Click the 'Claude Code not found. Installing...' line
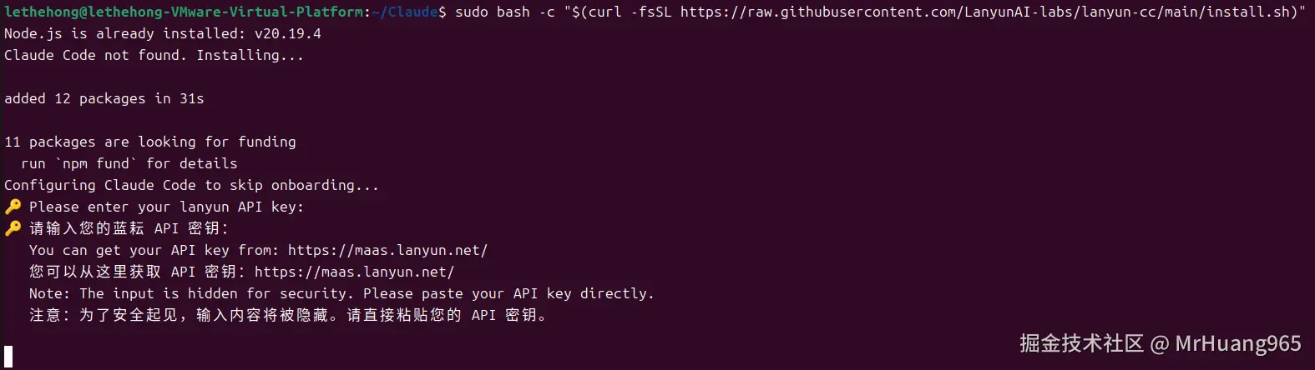This screenshot has width=1315, height=370. pos(154,55)
